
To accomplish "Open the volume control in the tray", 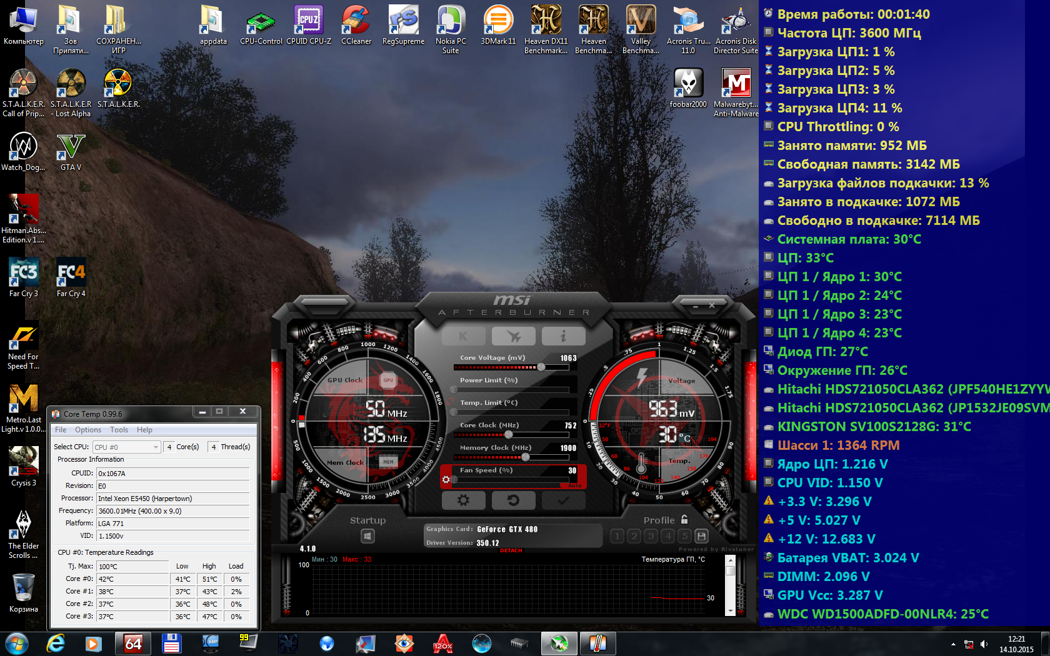I will click(984, 644).
